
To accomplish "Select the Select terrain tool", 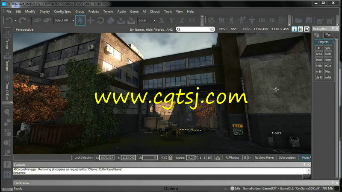I will [121, 20].
